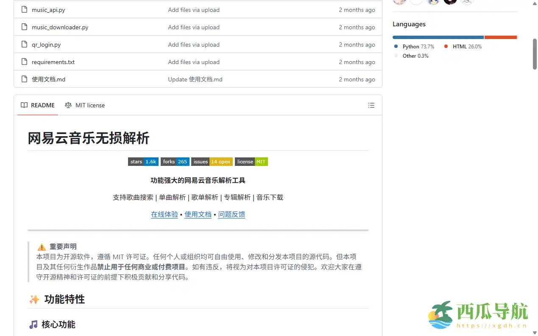
Task: Click the scales icon next to MIT license
Action: pos(68,105)
